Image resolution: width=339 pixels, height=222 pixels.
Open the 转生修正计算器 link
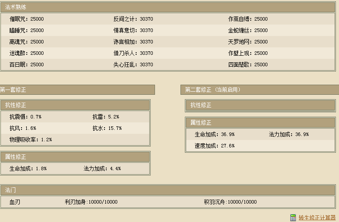point(317,218)
